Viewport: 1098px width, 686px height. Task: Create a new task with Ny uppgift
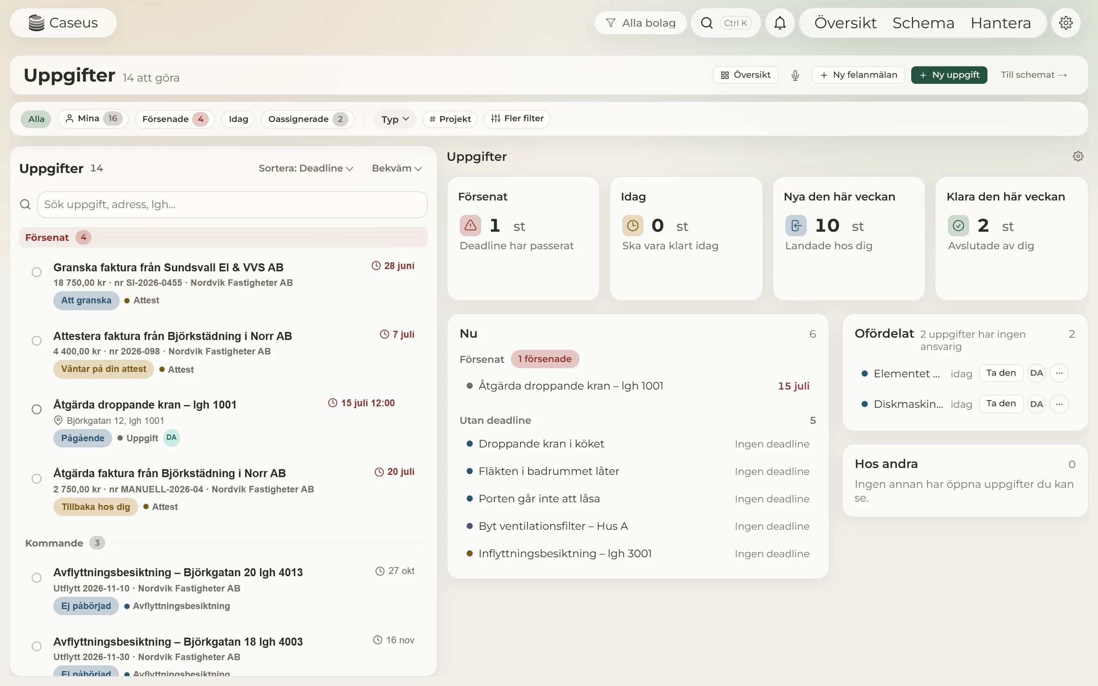(949, 75)
